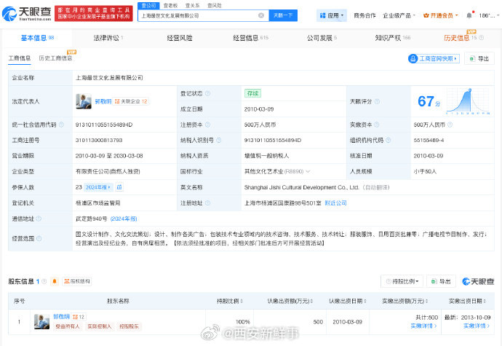Open the 186 account dropdown
The height and width of the screenshot is (346, 502).
[489, 15]
